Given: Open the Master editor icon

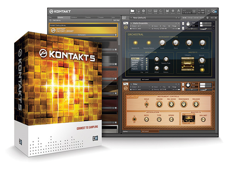Looking at the screenshot, I should (138, 11).
